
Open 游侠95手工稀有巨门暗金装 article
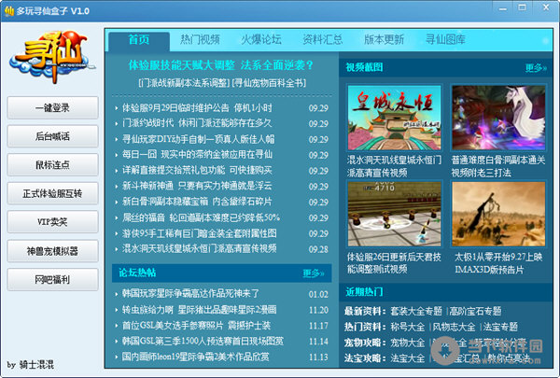coord(200,233)
